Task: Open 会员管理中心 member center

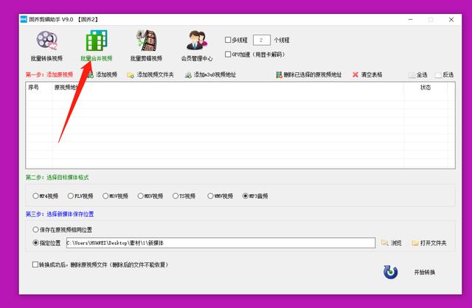Action: coord(197,46)
